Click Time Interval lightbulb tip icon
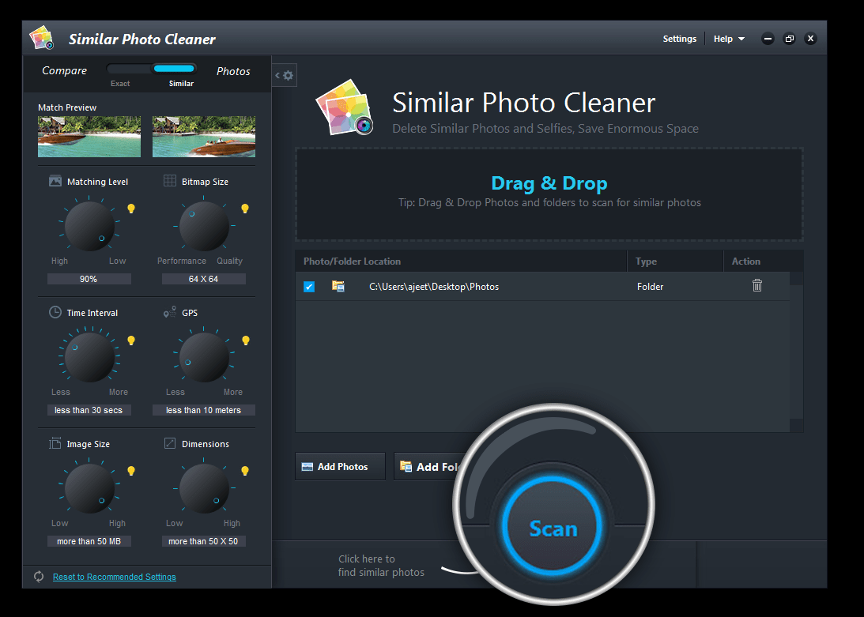Viewport: 864px width, 617px height. [x=131, y=340]
